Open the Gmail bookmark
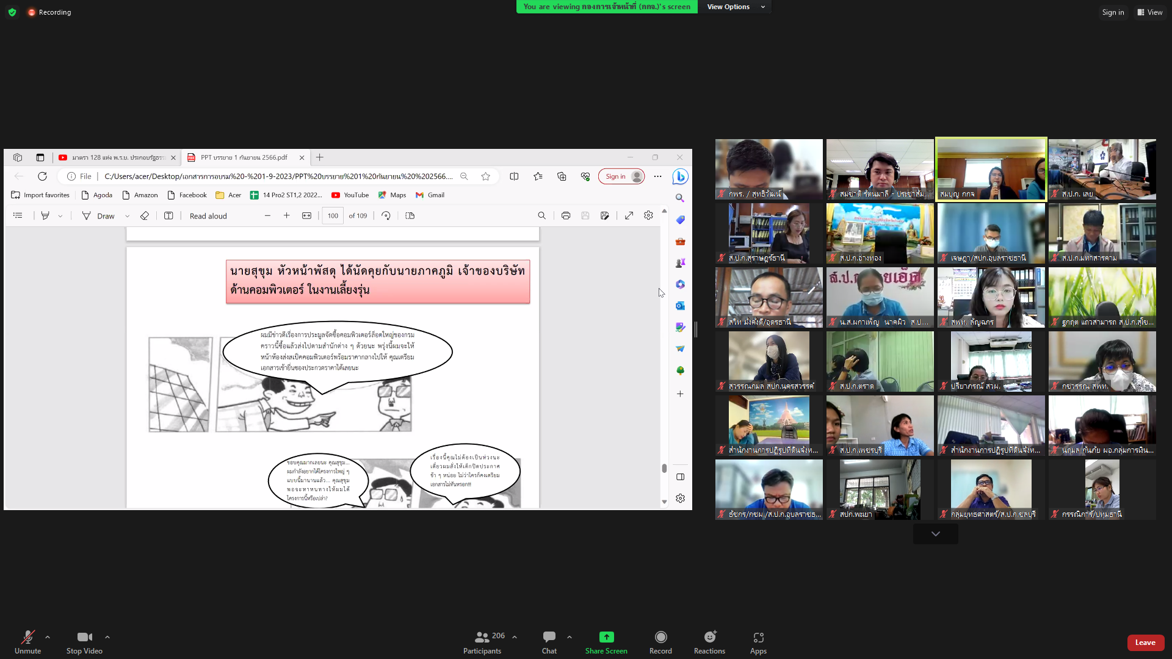The height and width of the screenshot is (659, 1172). click(x=430, y=195)
